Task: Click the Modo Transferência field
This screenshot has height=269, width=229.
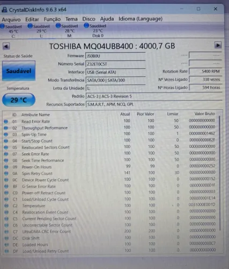Action: (x=115, y=80)
